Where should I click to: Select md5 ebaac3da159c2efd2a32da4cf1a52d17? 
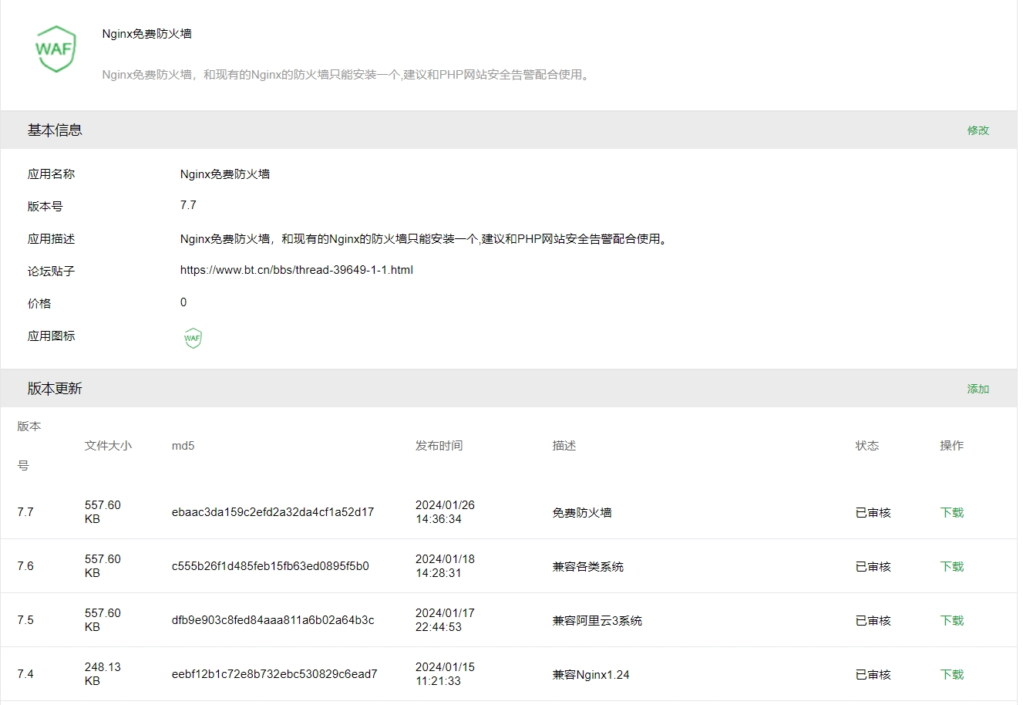(273, 512)
